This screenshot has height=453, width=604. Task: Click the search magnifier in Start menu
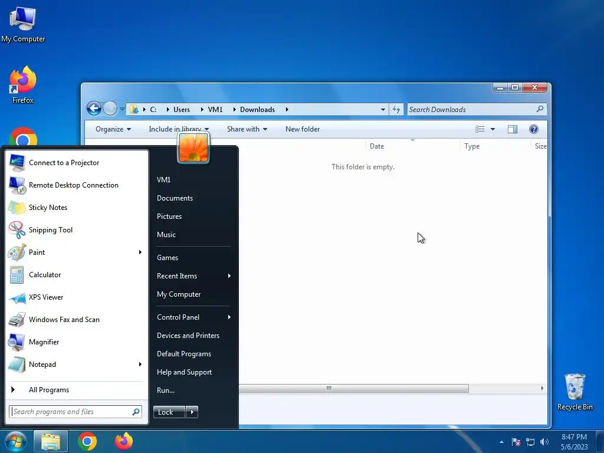136,412
